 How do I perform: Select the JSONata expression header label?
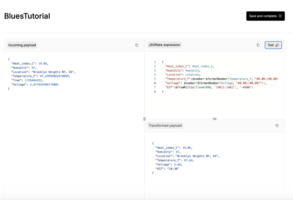pyautogui.click(x=164, y=45)
